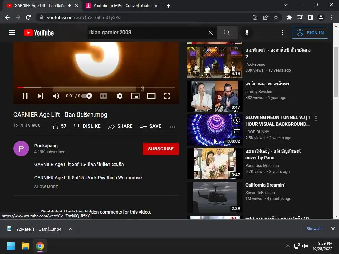Add neon tunnel video to Watch later
The image size is (339, 254).
(x=237, y=120)
